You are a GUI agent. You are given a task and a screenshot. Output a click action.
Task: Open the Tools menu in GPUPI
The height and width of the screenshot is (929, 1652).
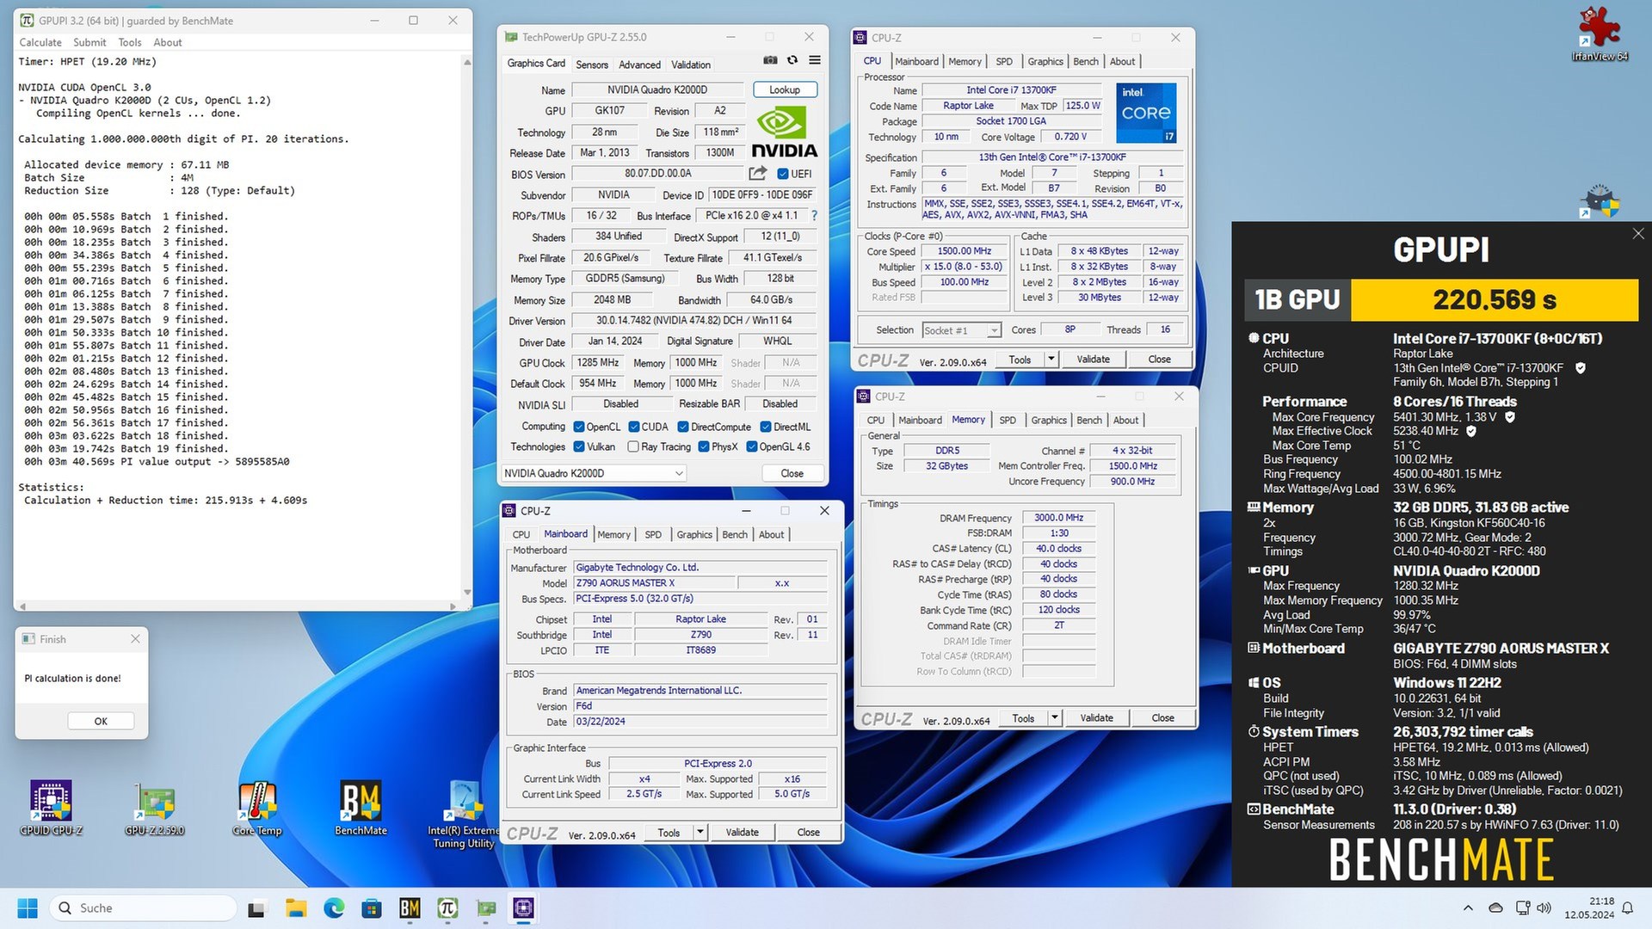[130, 42]
